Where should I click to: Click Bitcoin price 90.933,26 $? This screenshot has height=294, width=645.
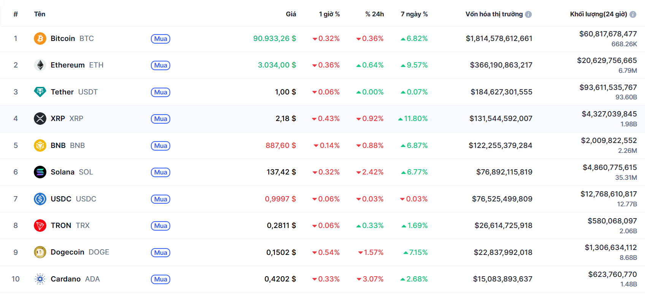(274, 38)
